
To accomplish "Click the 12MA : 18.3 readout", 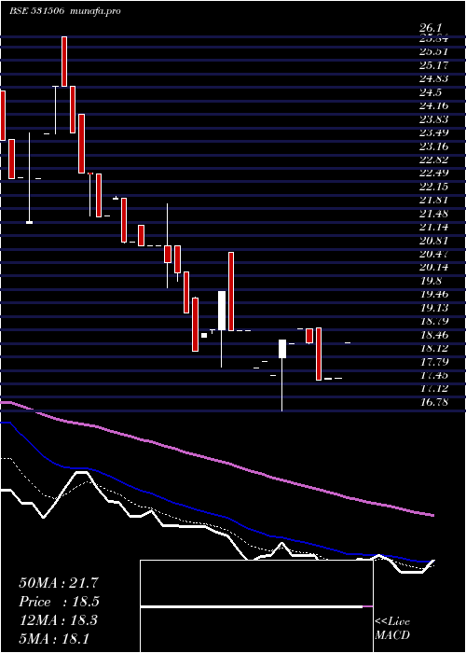I will 58,620.
